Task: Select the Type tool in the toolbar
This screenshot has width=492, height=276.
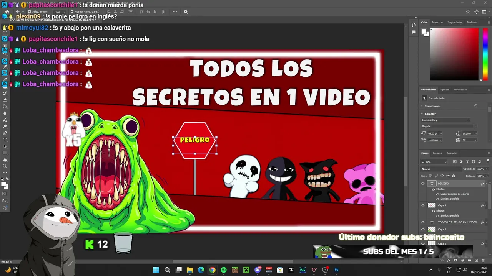Action: coord(5,140)
